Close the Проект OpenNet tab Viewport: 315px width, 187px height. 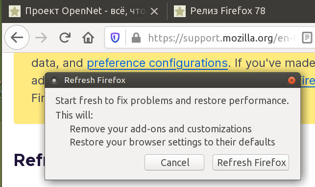[154, 11]
